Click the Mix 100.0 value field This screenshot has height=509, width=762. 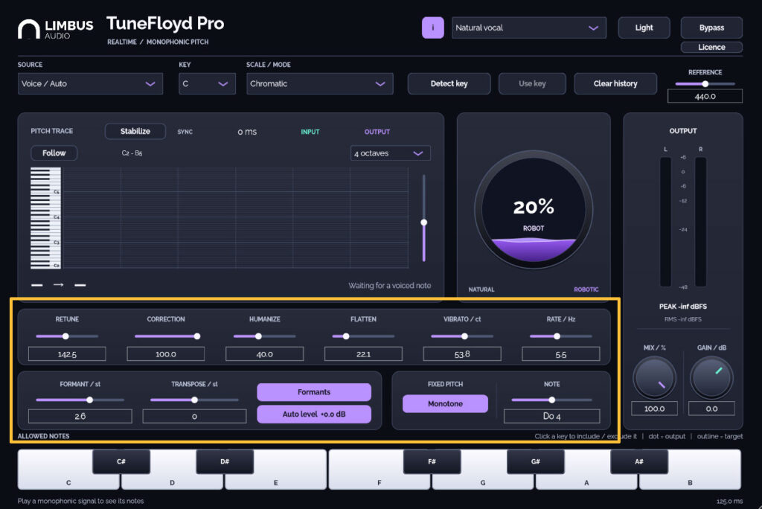[654, 409]
